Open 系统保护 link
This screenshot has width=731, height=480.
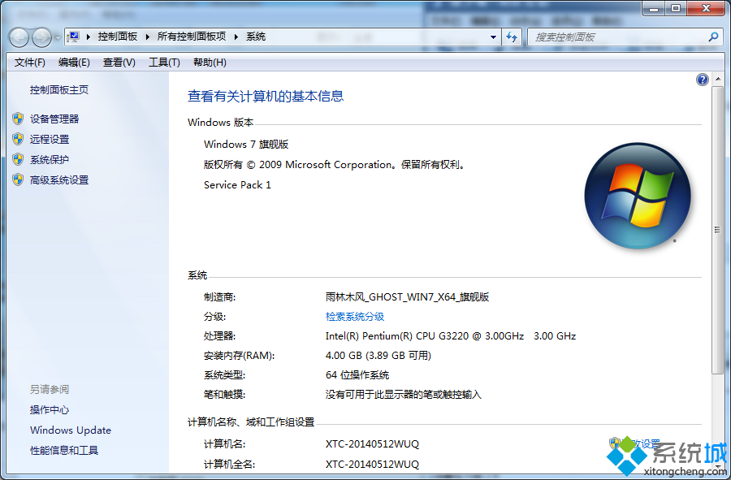click(x=50, y=160)
